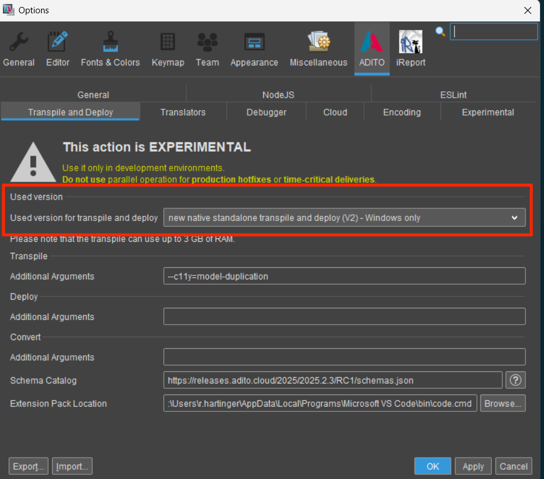Click the Schema Catalog help icon

coord(515,380)
